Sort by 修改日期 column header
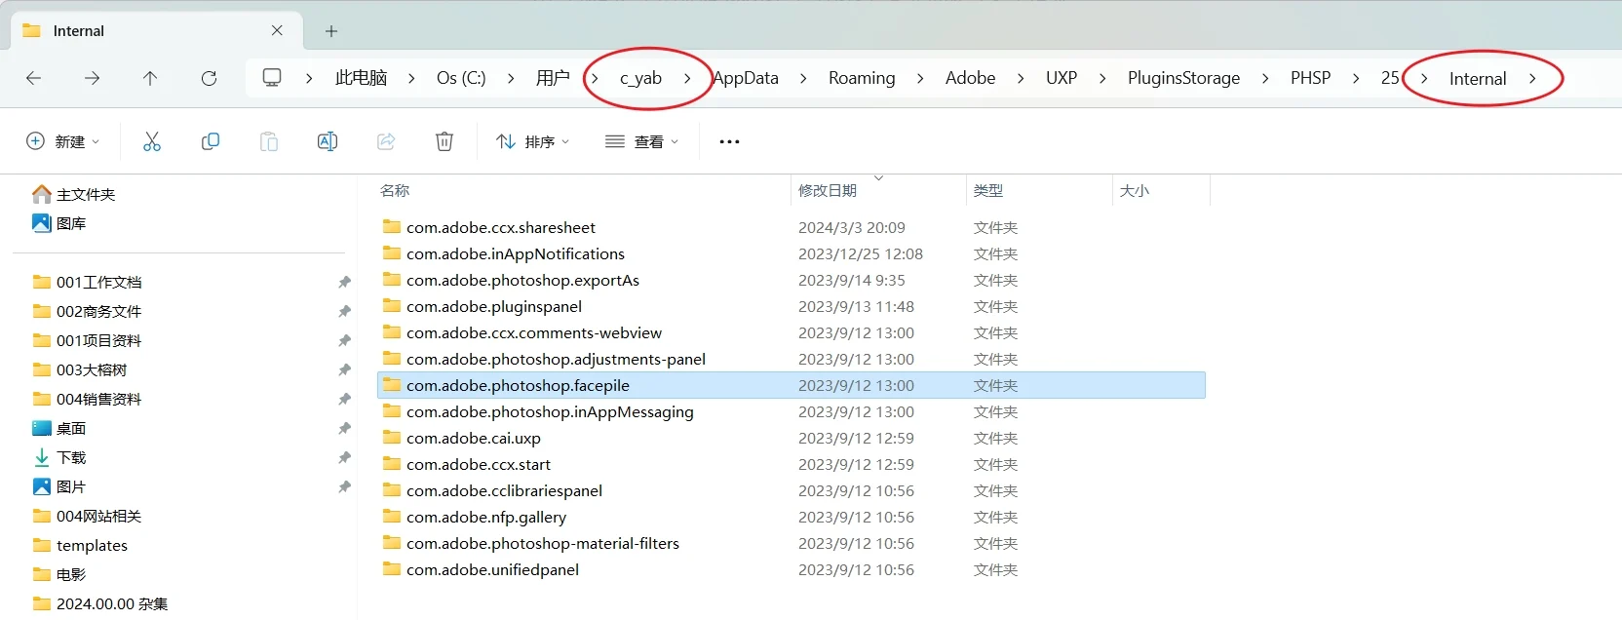The height and width of the screenshot is (620, 1622). (828, 191)
